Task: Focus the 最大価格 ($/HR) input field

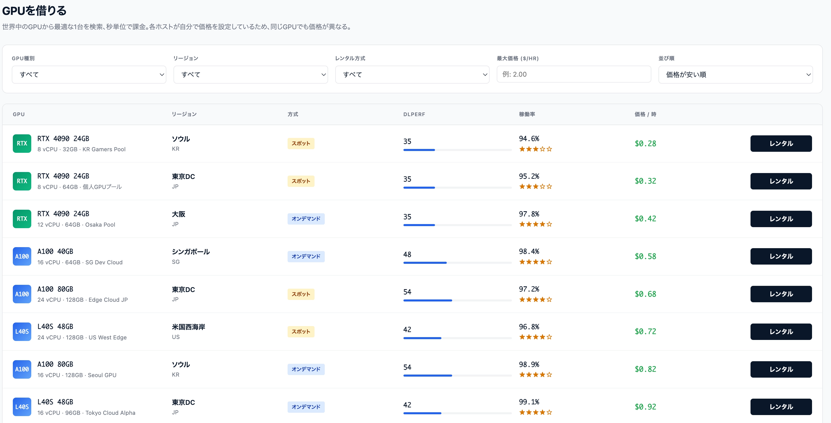Action: (x=574, y=74)
